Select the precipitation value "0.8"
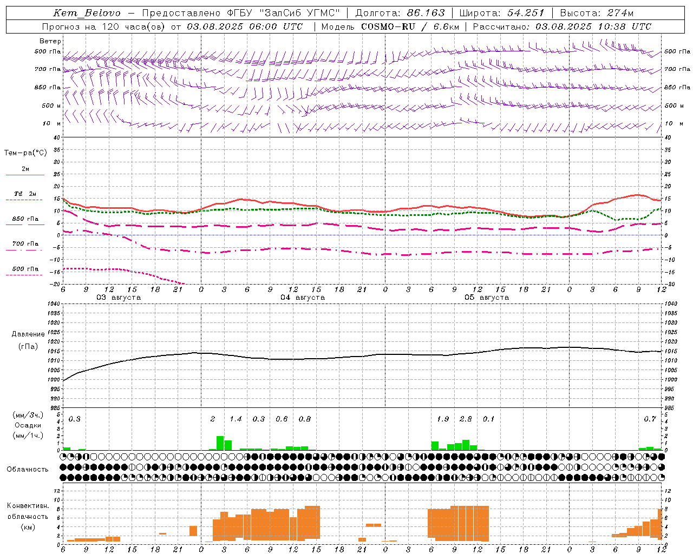This screenshot has width=693, height=554. click(x=305, y=419)
